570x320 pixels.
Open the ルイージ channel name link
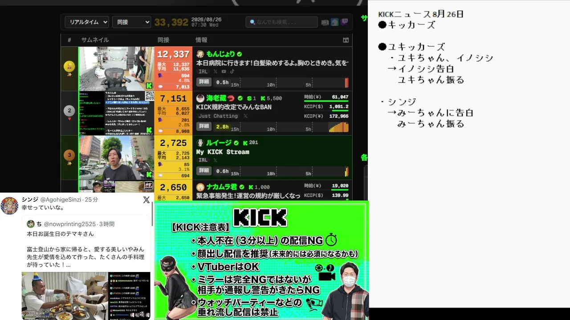coord(219,143)
